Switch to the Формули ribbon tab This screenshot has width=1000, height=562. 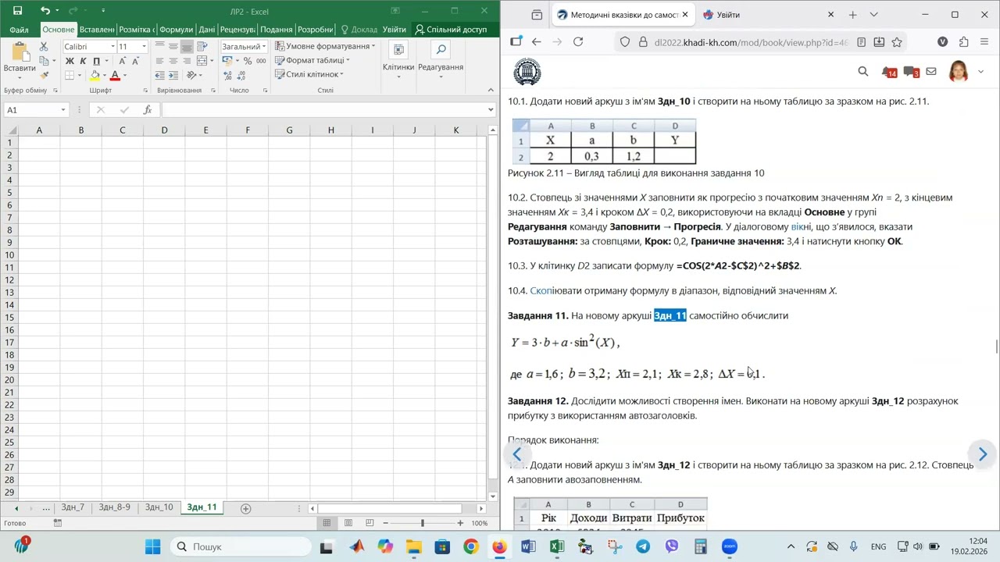[176, 30]
